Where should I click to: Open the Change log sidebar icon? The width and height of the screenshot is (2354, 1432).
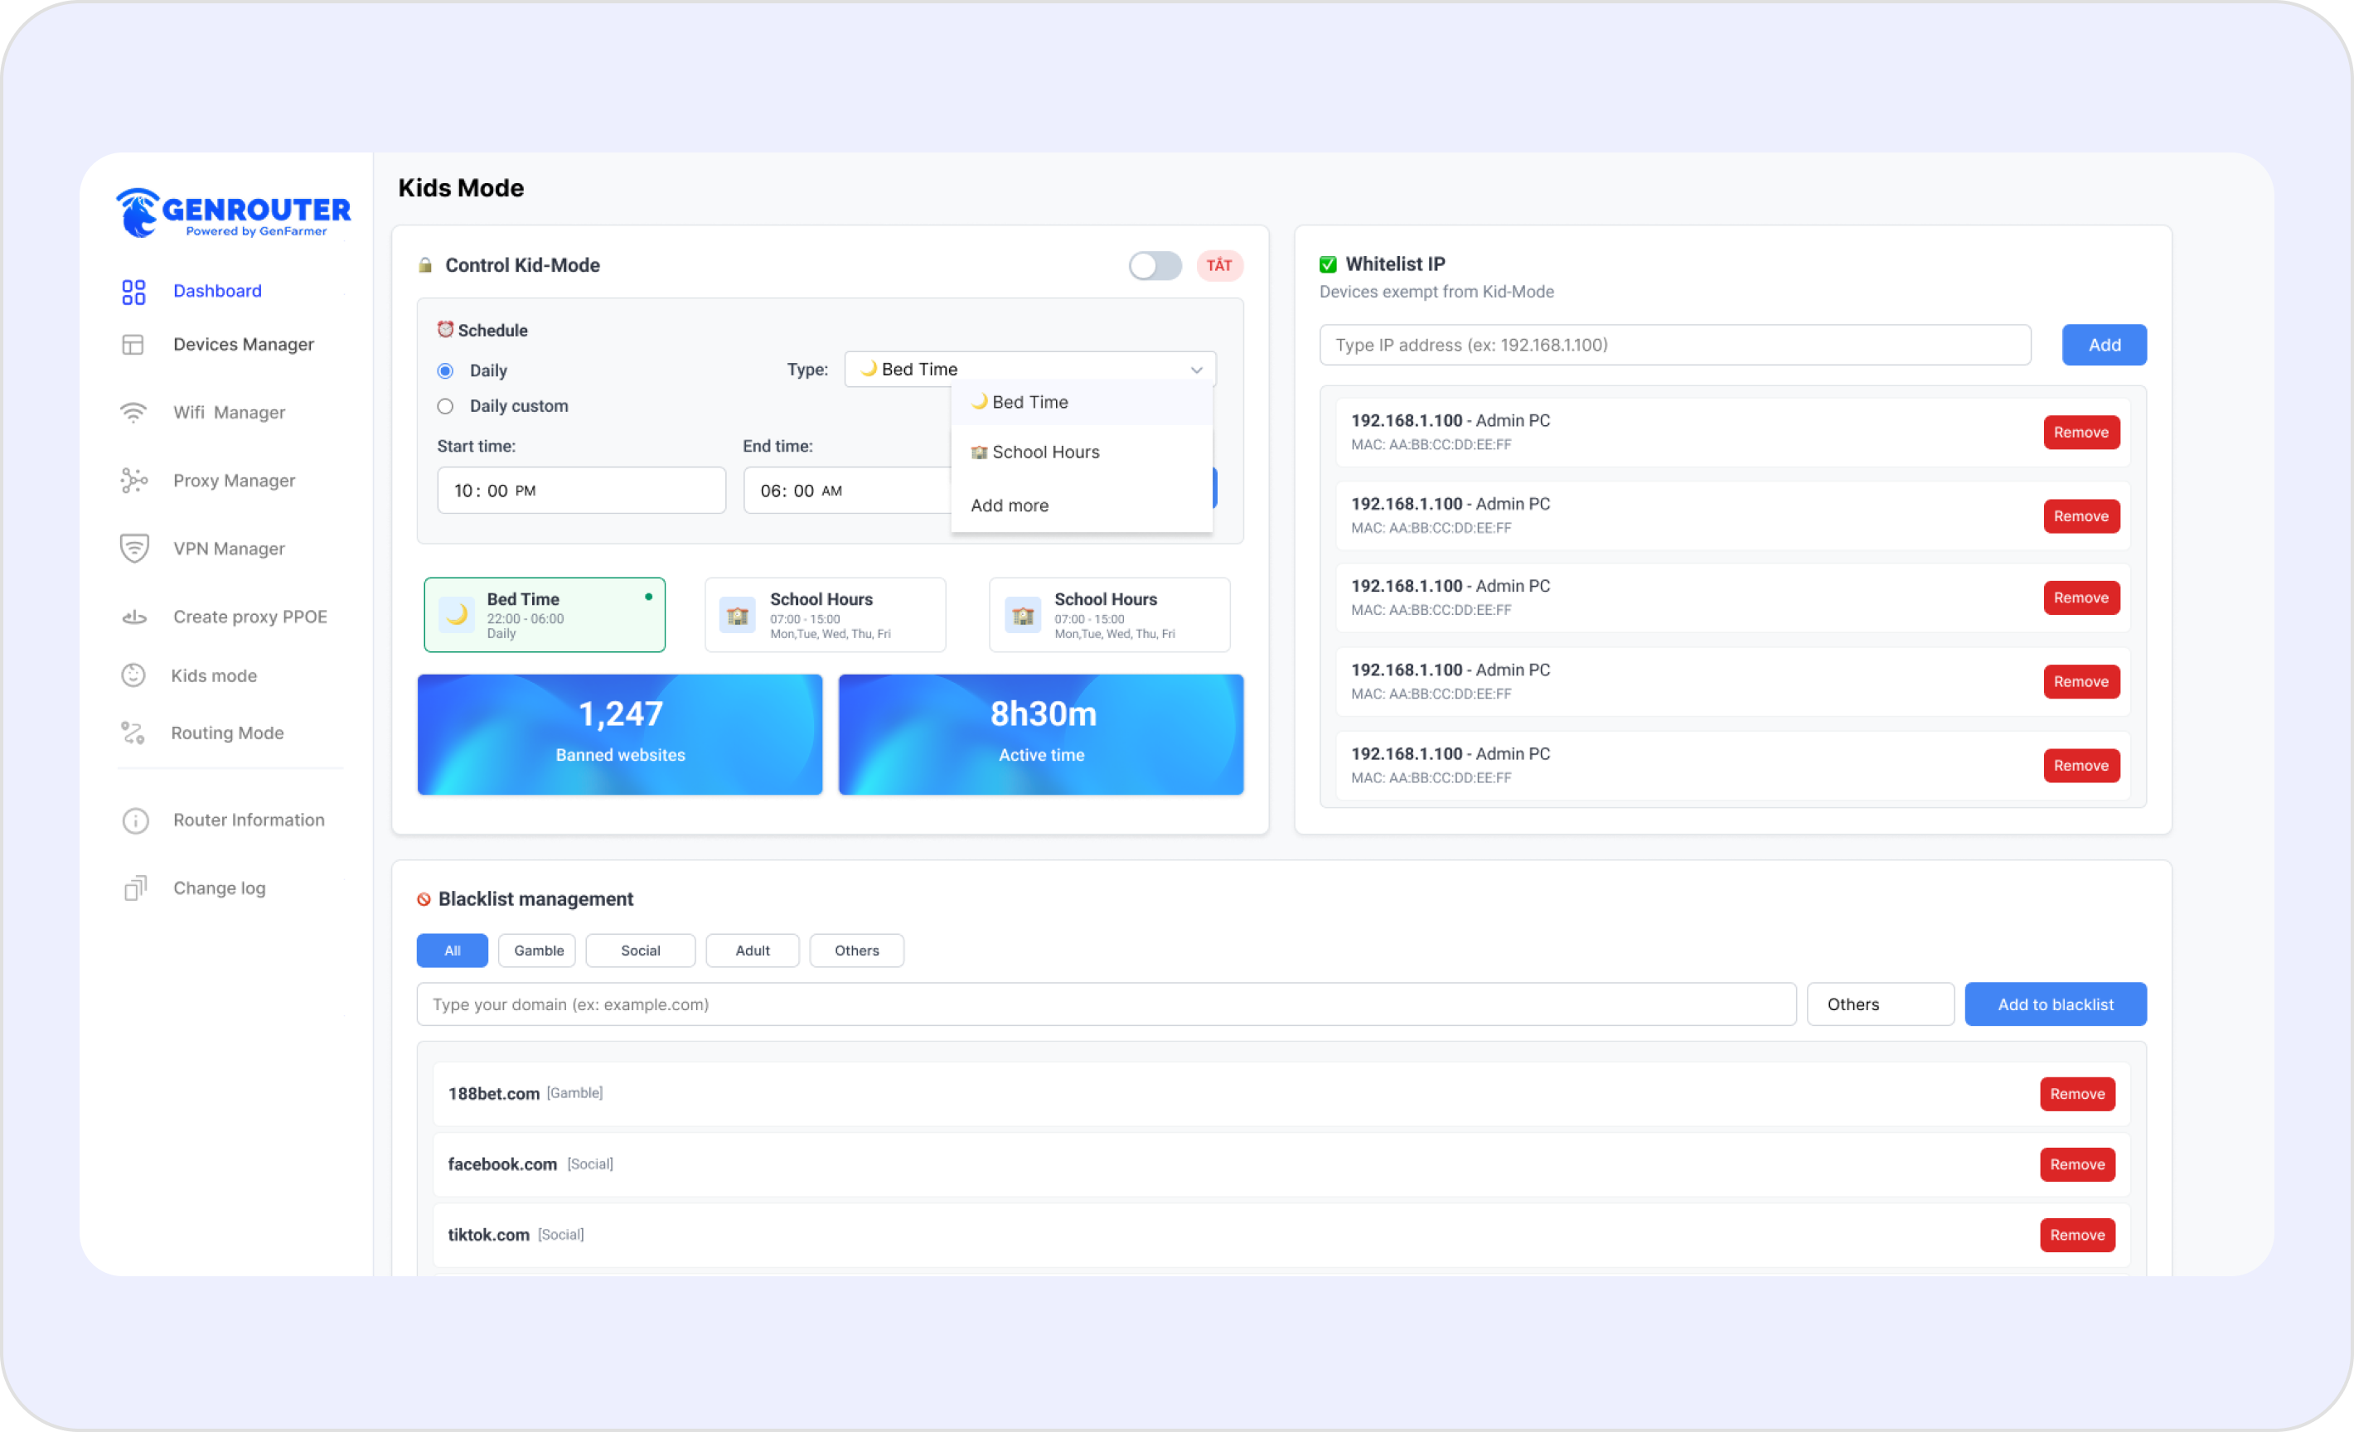pos(135,888)
